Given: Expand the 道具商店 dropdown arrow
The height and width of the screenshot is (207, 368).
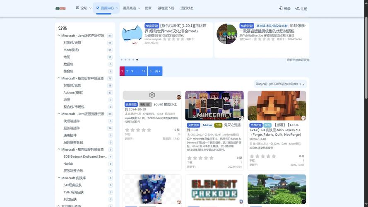Looking at the screenshot, I should [139, 8].
